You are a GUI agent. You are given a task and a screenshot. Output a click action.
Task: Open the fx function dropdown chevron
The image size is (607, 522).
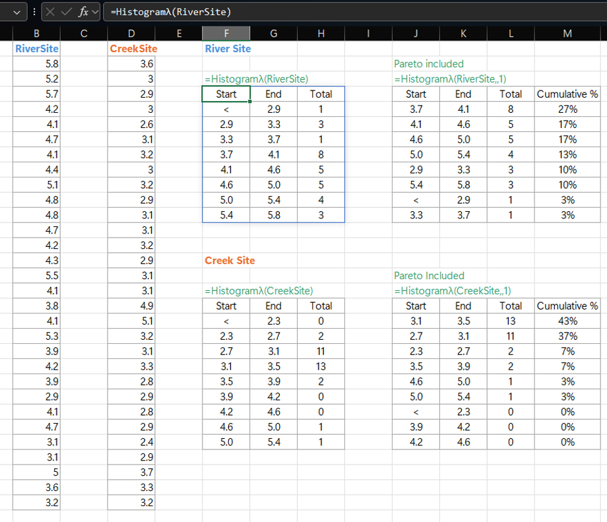click(95, 12)
